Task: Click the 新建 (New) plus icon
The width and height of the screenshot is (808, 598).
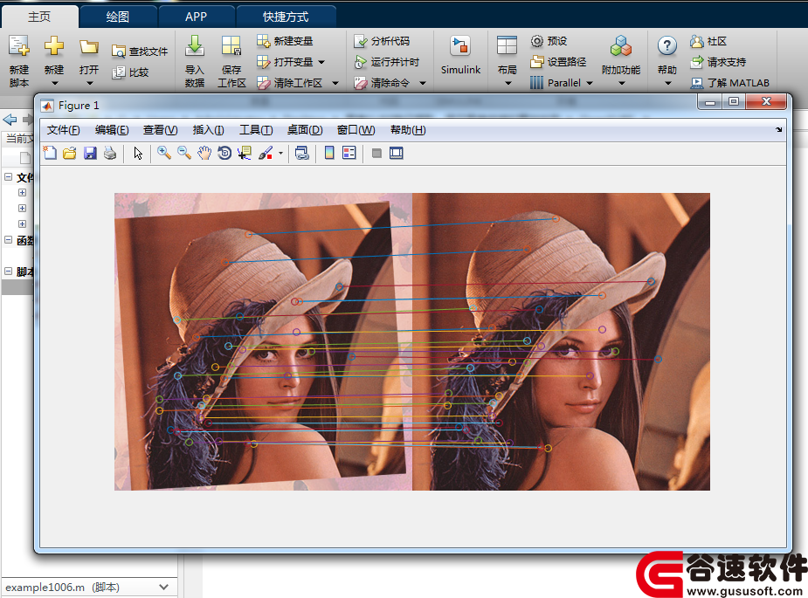Action: point(53,46)
